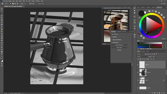Open the layer blend mode Normal dropdown
This screenshot has width=167, height=94.
pyautogui.click(x=142, y=57)
